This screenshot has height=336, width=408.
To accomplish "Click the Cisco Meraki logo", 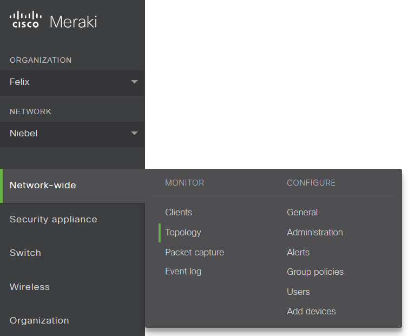I will pyautogui.click(x=53, y=21).
